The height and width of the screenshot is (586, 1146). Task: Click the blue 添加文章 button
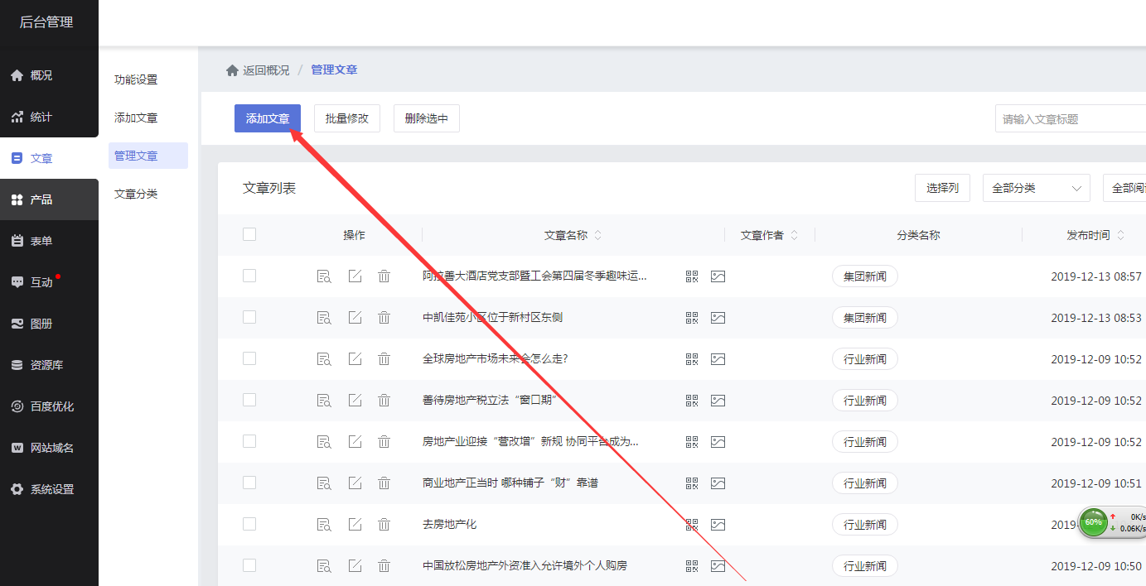[267, 118]
